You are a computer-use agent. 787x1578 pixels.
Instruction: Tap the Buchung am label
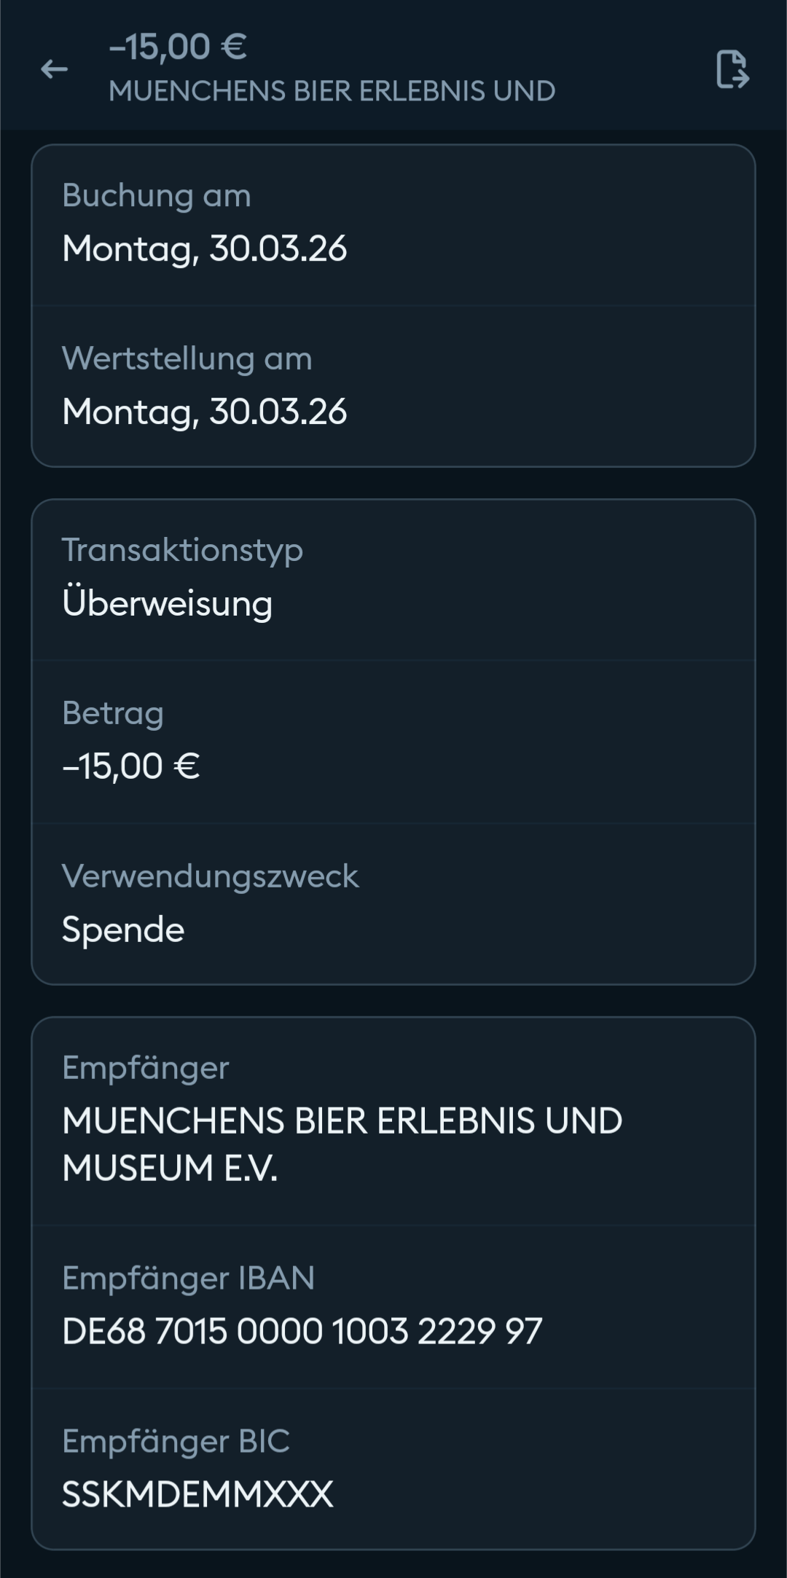(157, 195)
